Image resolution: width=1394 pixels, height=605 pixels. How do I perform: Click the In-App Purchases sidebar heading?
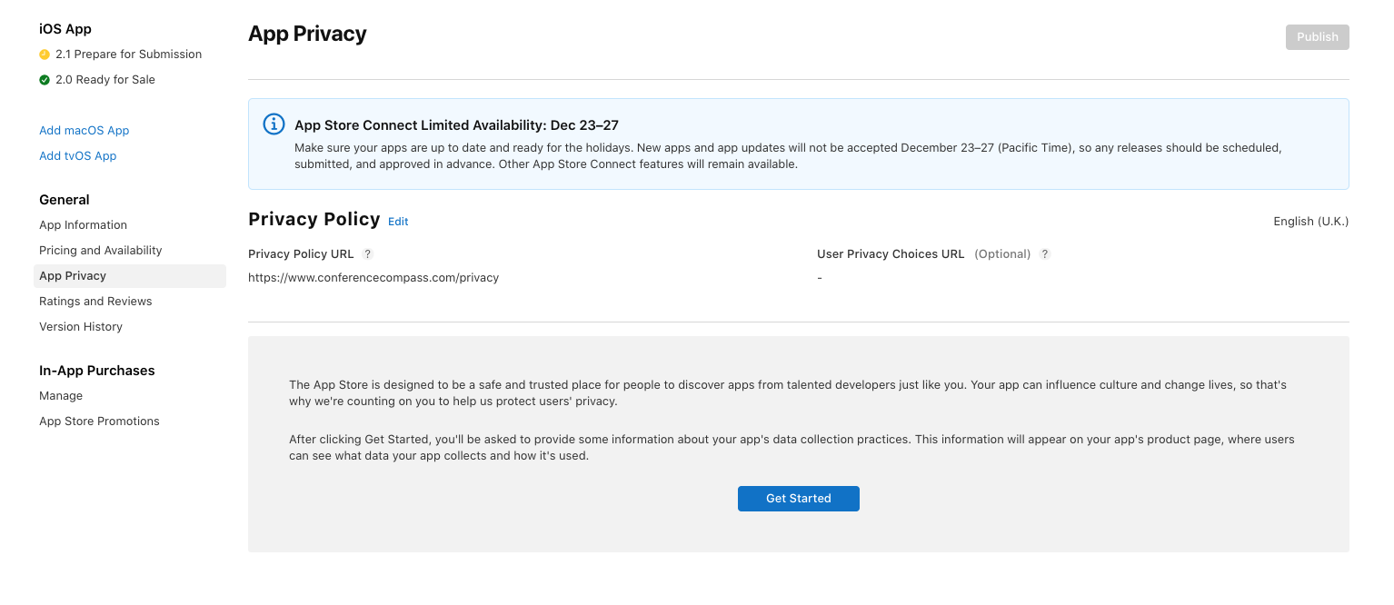(x=97, y=371)
